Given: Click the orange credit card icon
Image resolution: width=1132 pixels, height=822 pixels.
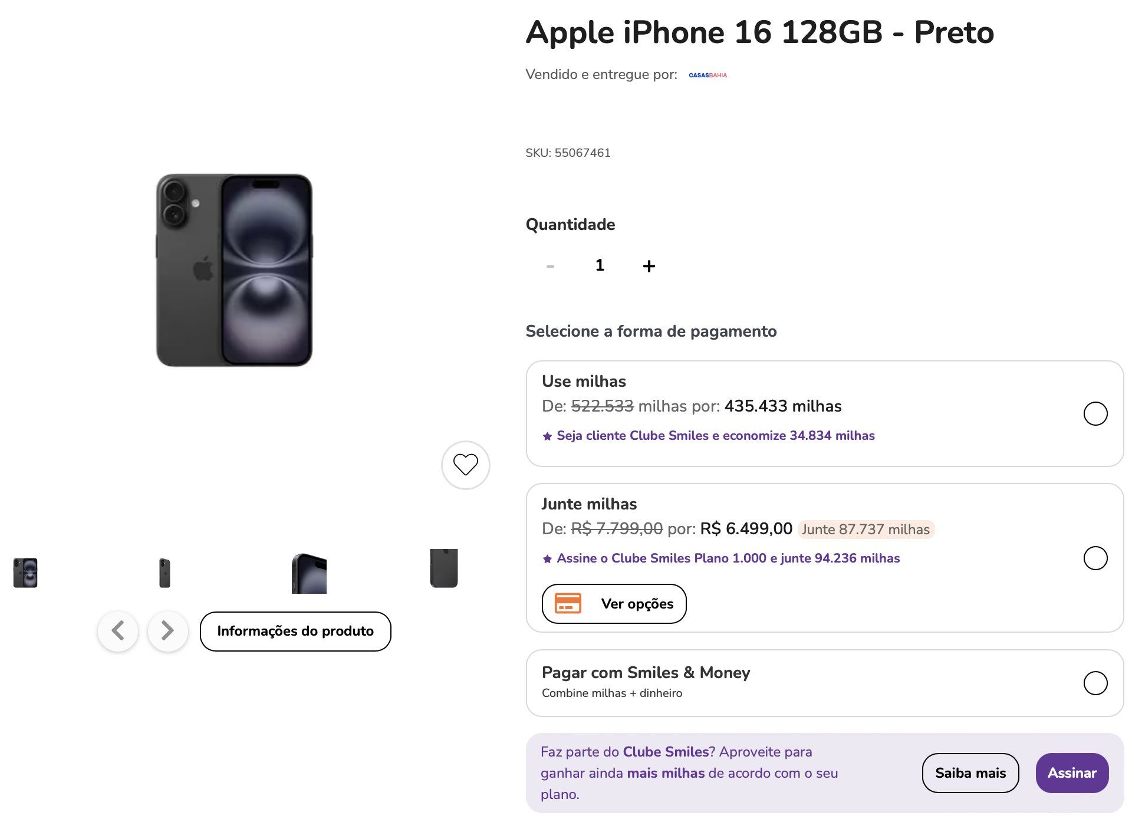Looking at the screenshot, I should click(x=568, y=603).
